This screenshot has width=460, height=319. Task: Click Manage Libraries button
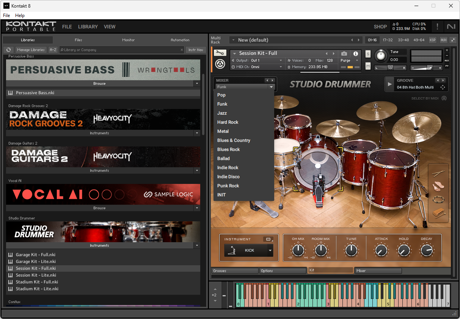click(31, 50)
